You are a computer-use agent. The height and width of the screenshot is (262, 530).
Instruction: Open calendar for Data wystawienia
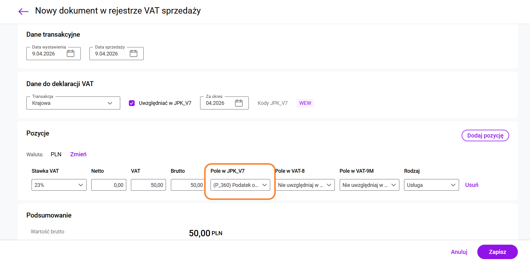coord(70,53)
